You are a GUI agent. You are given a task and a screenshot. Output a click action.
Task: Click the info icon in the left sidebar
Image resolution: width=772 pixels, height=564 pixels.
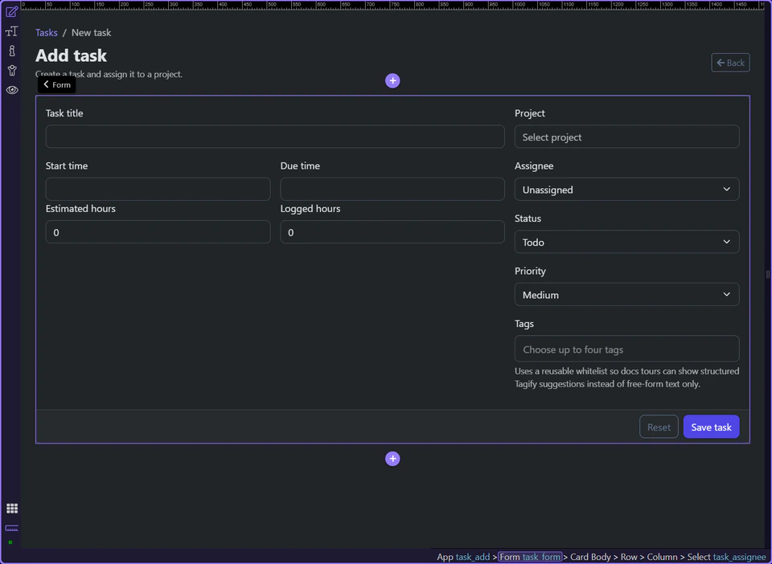(x=11, y=50)
